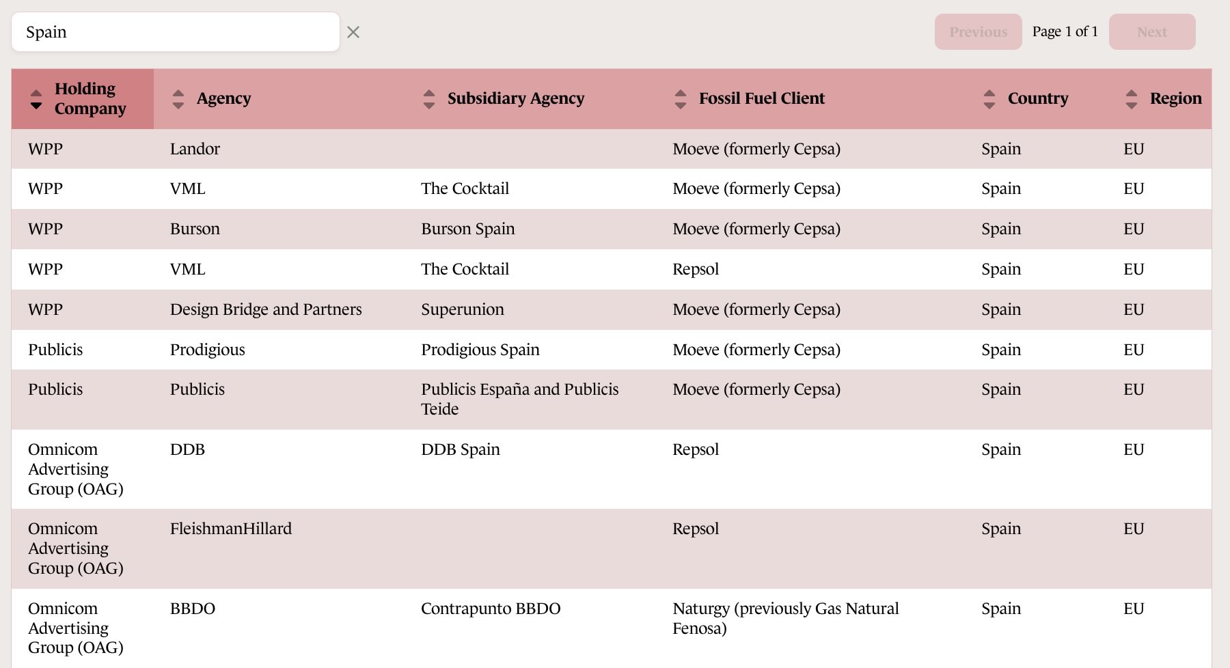This screenshot has height=668, width=1230.
Task: Select Publicis holding company in Prodigious row
Action: pyautogui.click(x=55, y=350)
